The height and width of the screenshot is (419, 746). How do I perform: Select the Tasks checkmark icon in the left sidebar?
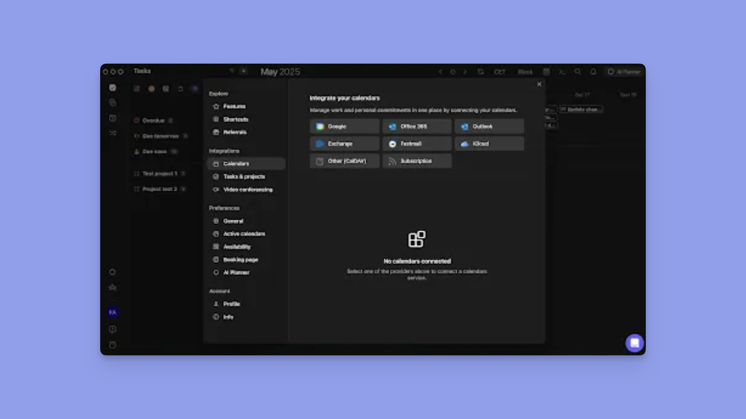(112, 88)
